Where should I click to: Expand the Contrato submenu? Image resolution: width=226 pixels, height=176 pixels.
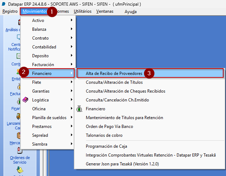(x=48, y=38)
